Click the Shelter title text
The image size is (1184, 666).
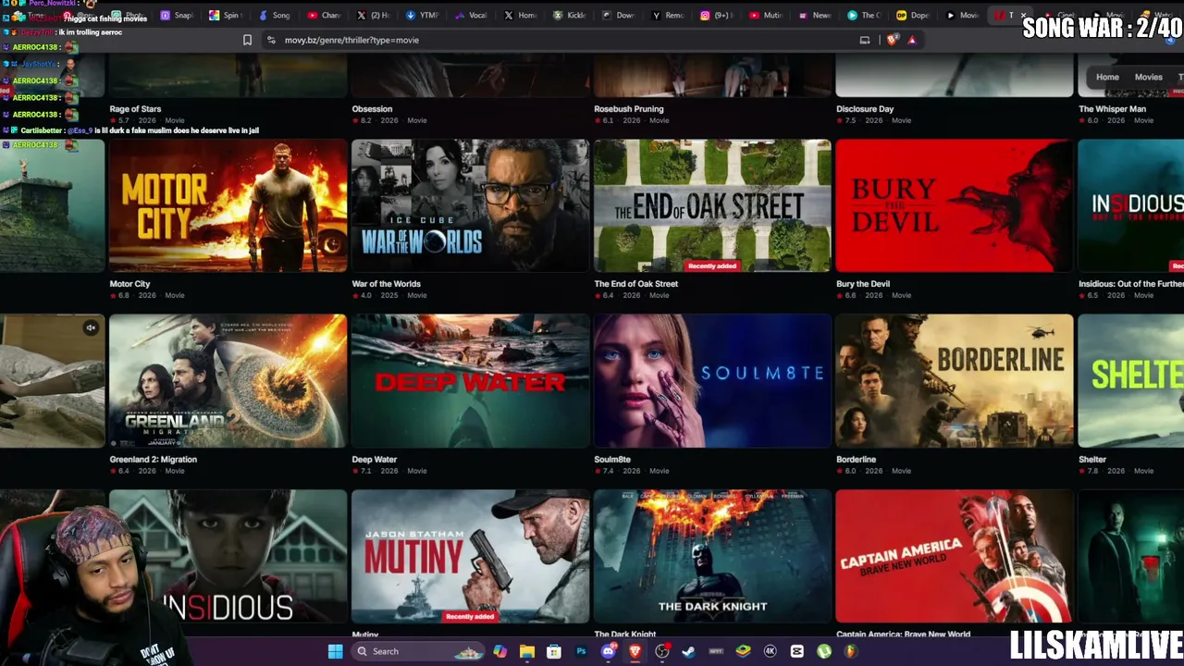pos(1092,460)
